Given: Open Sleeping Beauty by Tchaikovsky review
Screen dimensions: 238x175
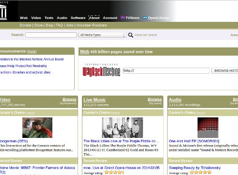Looking at the screenshot, I should pyautogui.click(x=195, y=168).
